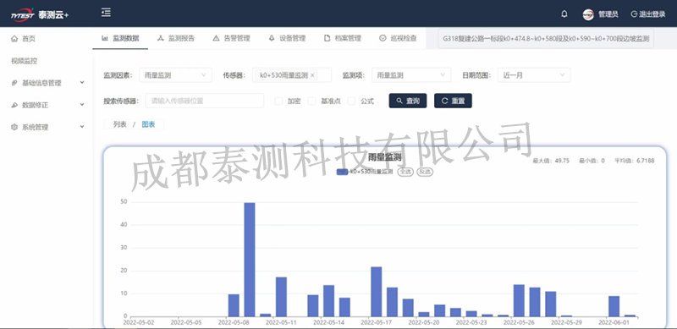Click the 雨量监测 chart title
The image size is (677, 329).
coord(384,157)
